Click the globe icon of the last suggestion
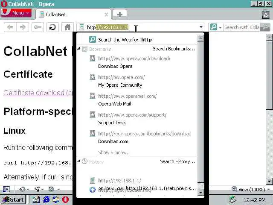 click(93, 190)
